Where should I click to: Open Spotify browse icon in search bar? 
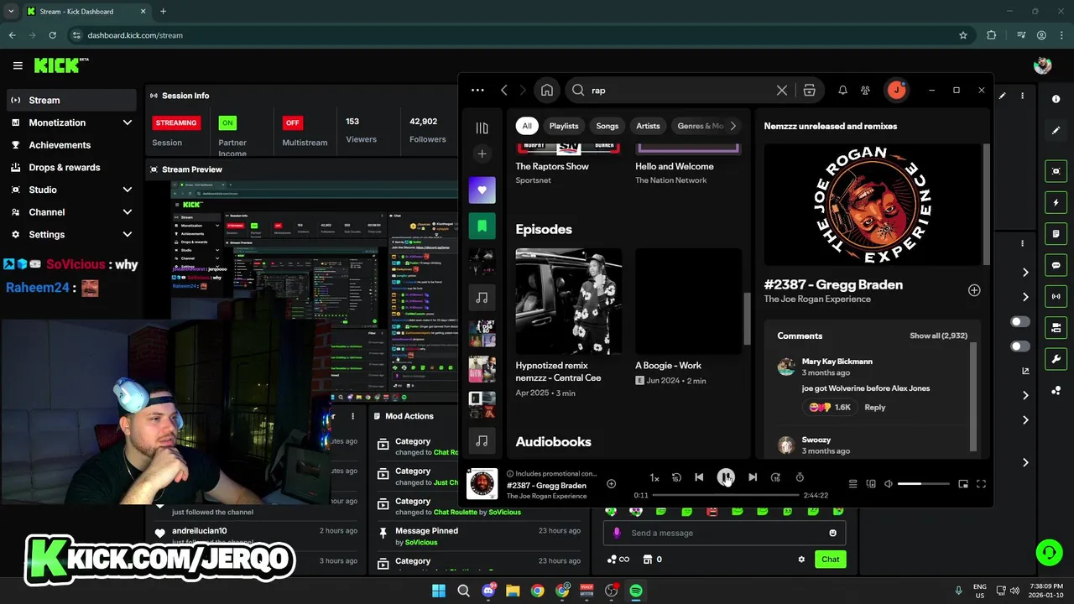point(809,90)
